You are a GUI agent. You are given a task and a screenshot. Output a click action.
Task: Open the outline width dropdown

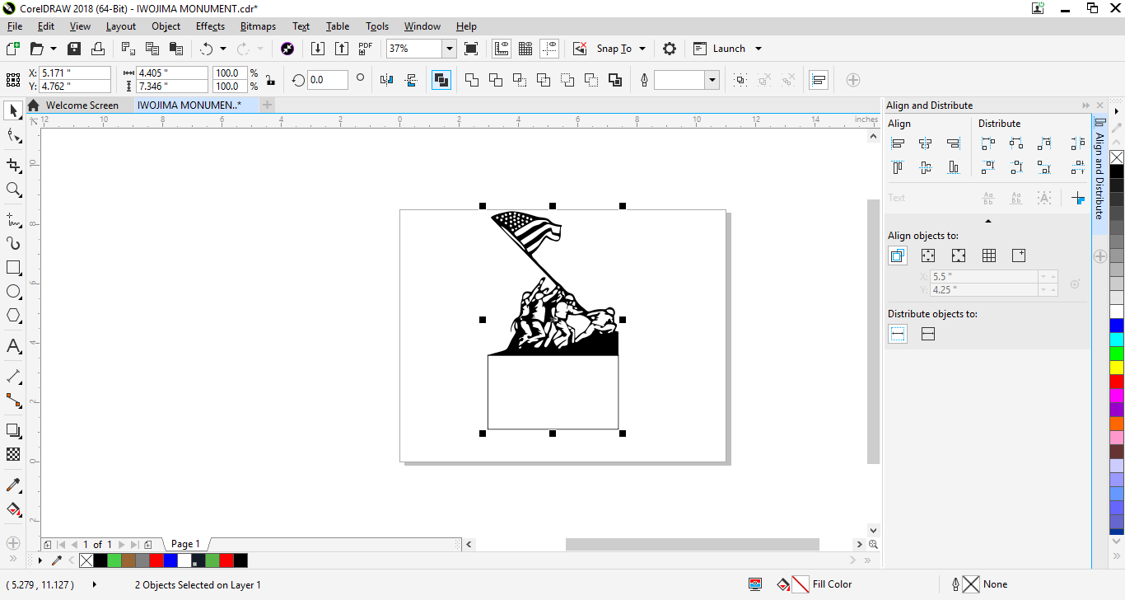point(712,80)
